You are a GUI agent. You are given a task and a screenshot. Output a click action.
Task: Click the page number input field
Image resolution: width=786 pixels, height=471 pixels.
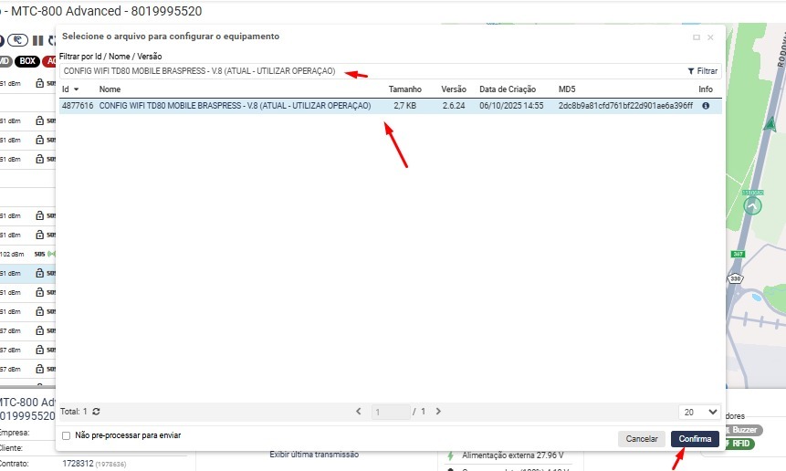[x=391, y=412]
